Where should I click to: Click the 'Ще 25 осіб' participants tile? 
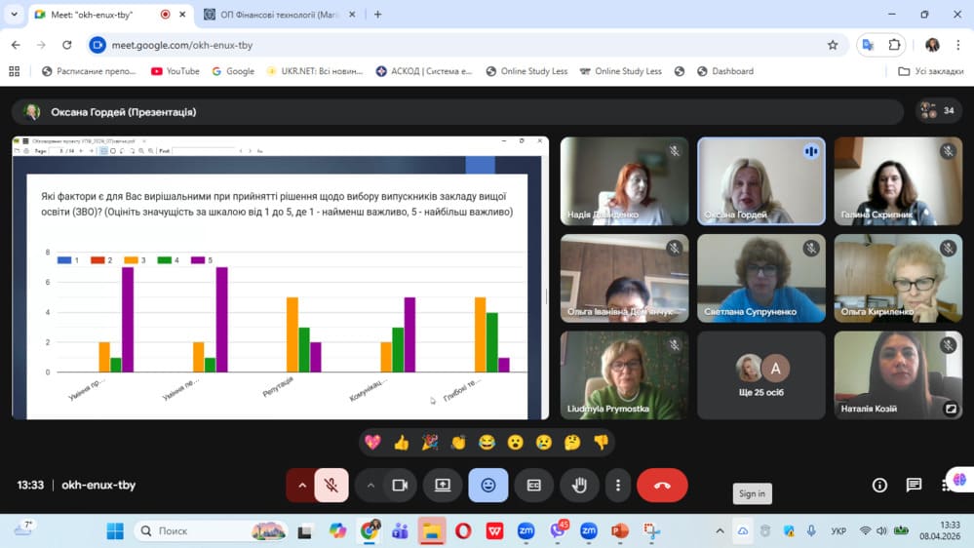pyautogui.click(x=761, y=375)
